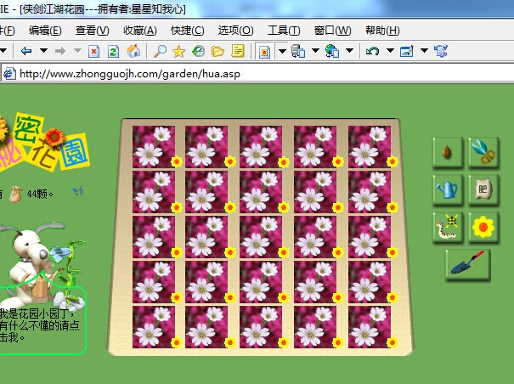Click the page icon in address bar
This screenshot has width=514, height=384.
pos(8,73)
